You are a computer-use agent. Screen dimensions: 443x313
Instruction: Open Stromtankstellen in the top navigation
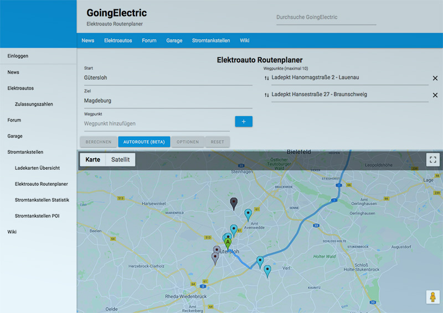tap(211, 40)
